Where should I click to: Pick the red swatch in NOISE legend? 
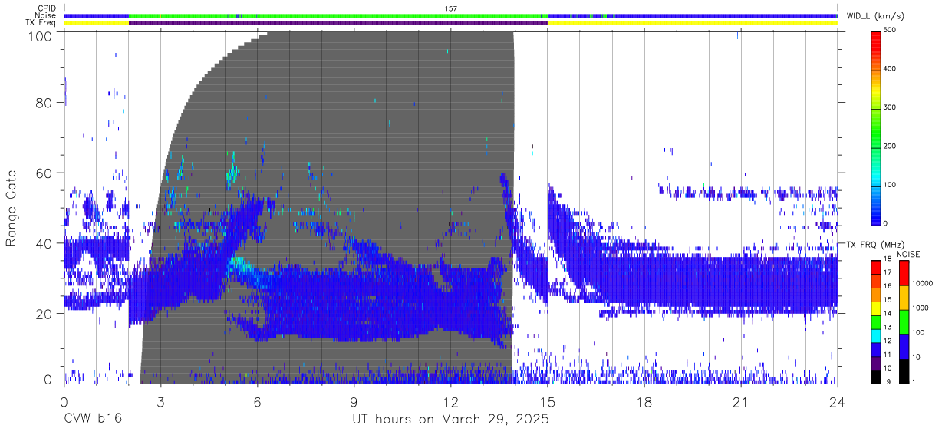click(904, 272)
